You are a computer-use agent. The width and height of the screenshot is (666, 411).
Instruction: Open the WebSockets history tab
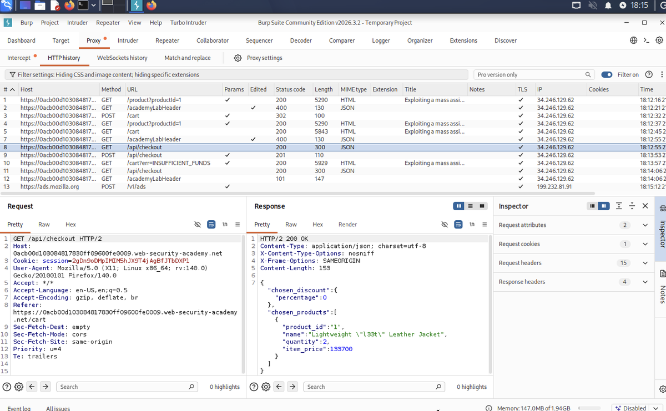[122, 58]
